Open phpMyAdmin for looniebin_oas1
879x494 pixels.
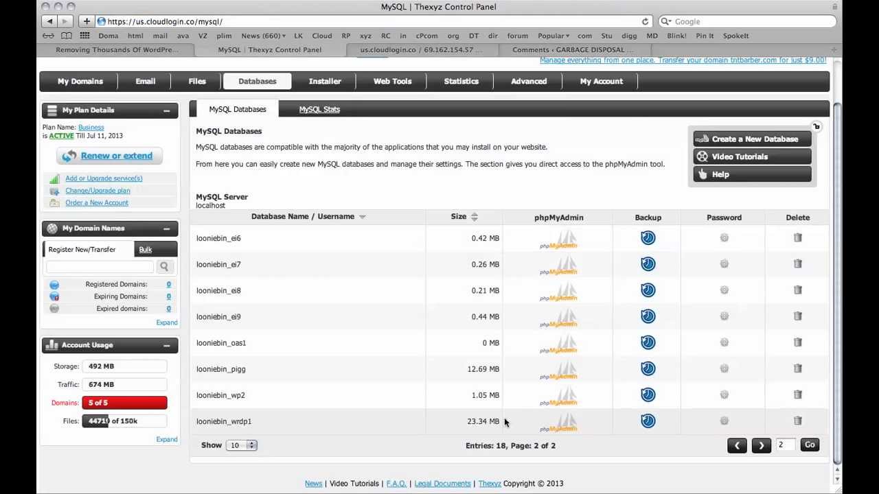click(558, 345)
